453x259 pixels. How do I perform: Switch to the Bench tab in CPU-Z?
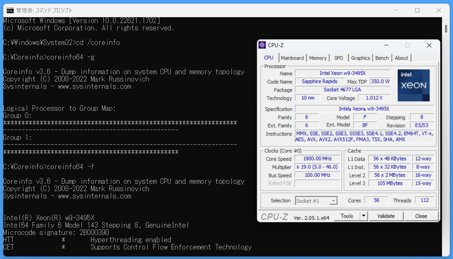(382, 58)
